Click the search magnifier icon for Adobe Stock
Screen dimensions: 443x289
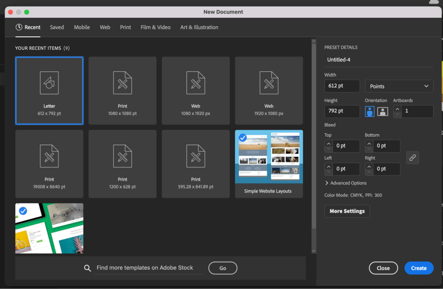tap(88, 268)
